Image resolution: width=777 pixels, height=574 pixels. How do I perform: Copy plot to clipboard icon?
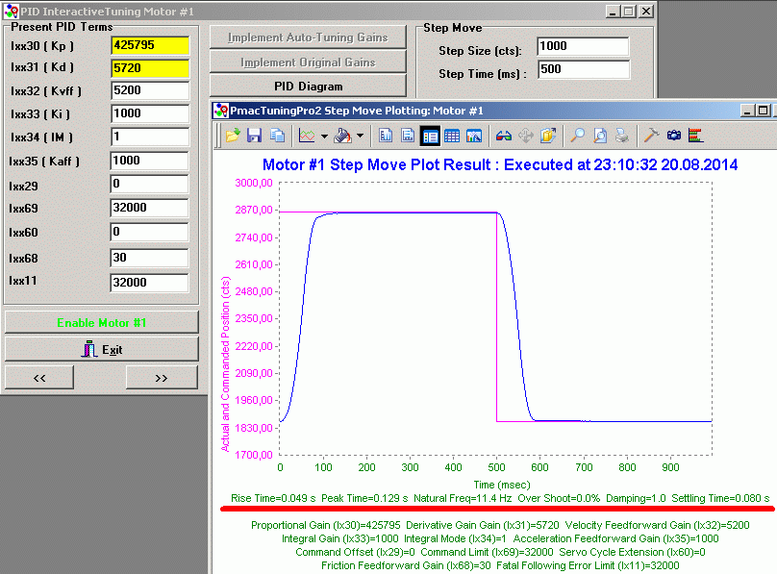277,136
